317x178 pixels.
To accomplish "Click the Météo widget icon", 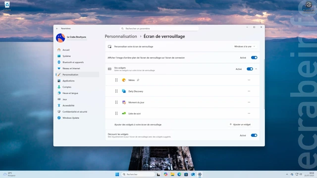I will coord(124,80).
